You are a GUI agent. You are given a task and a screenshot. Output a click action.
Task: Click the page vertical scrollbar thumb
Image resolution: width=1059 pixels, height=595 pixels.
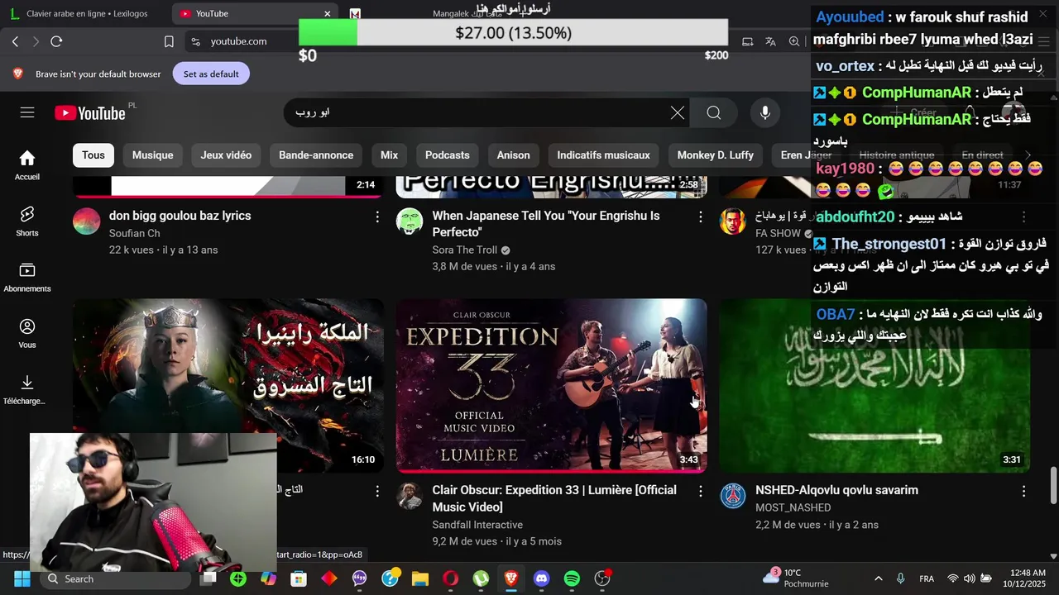1053,485
